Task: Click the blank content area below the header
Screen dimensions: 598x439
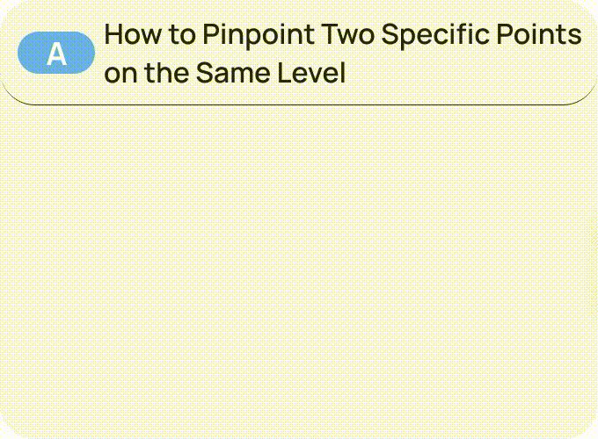Action: (x=299, y=263)
